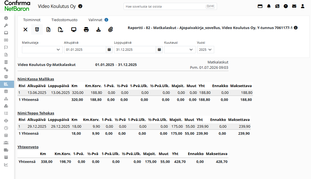Open the Toiminnot menu
This screenshot has width=311, height=179.
32,20
